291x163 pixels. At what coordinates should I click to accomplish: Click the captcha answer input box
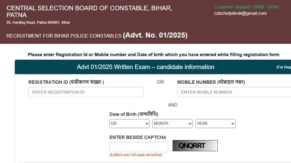click(139, 147)
